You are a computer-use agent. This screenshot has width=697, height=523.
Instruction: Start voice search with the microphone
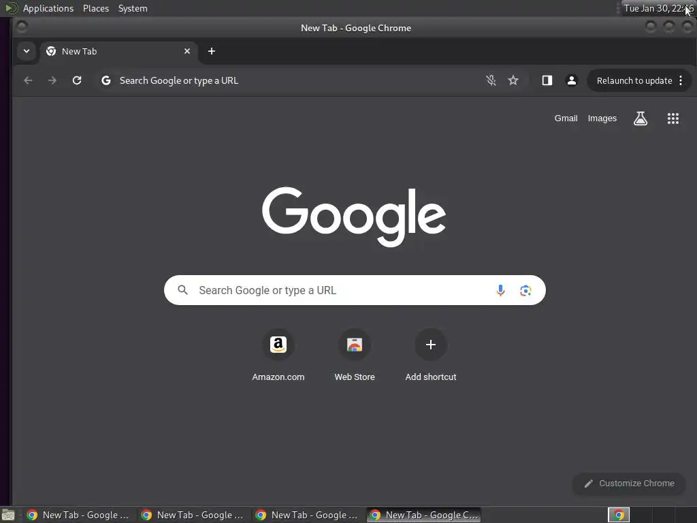(x=500, y=290)
